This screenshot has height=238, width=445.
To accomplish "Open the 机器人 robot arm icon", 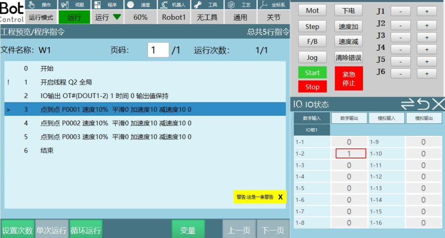I will pos(164,5).
